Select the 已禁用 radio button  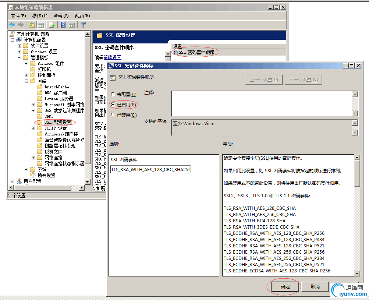pyautogui.click(x=113, y=115)
